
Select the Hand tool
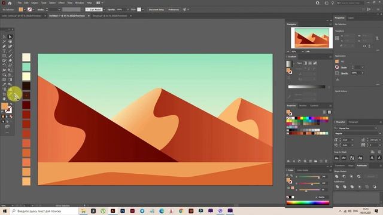point(4,99)
